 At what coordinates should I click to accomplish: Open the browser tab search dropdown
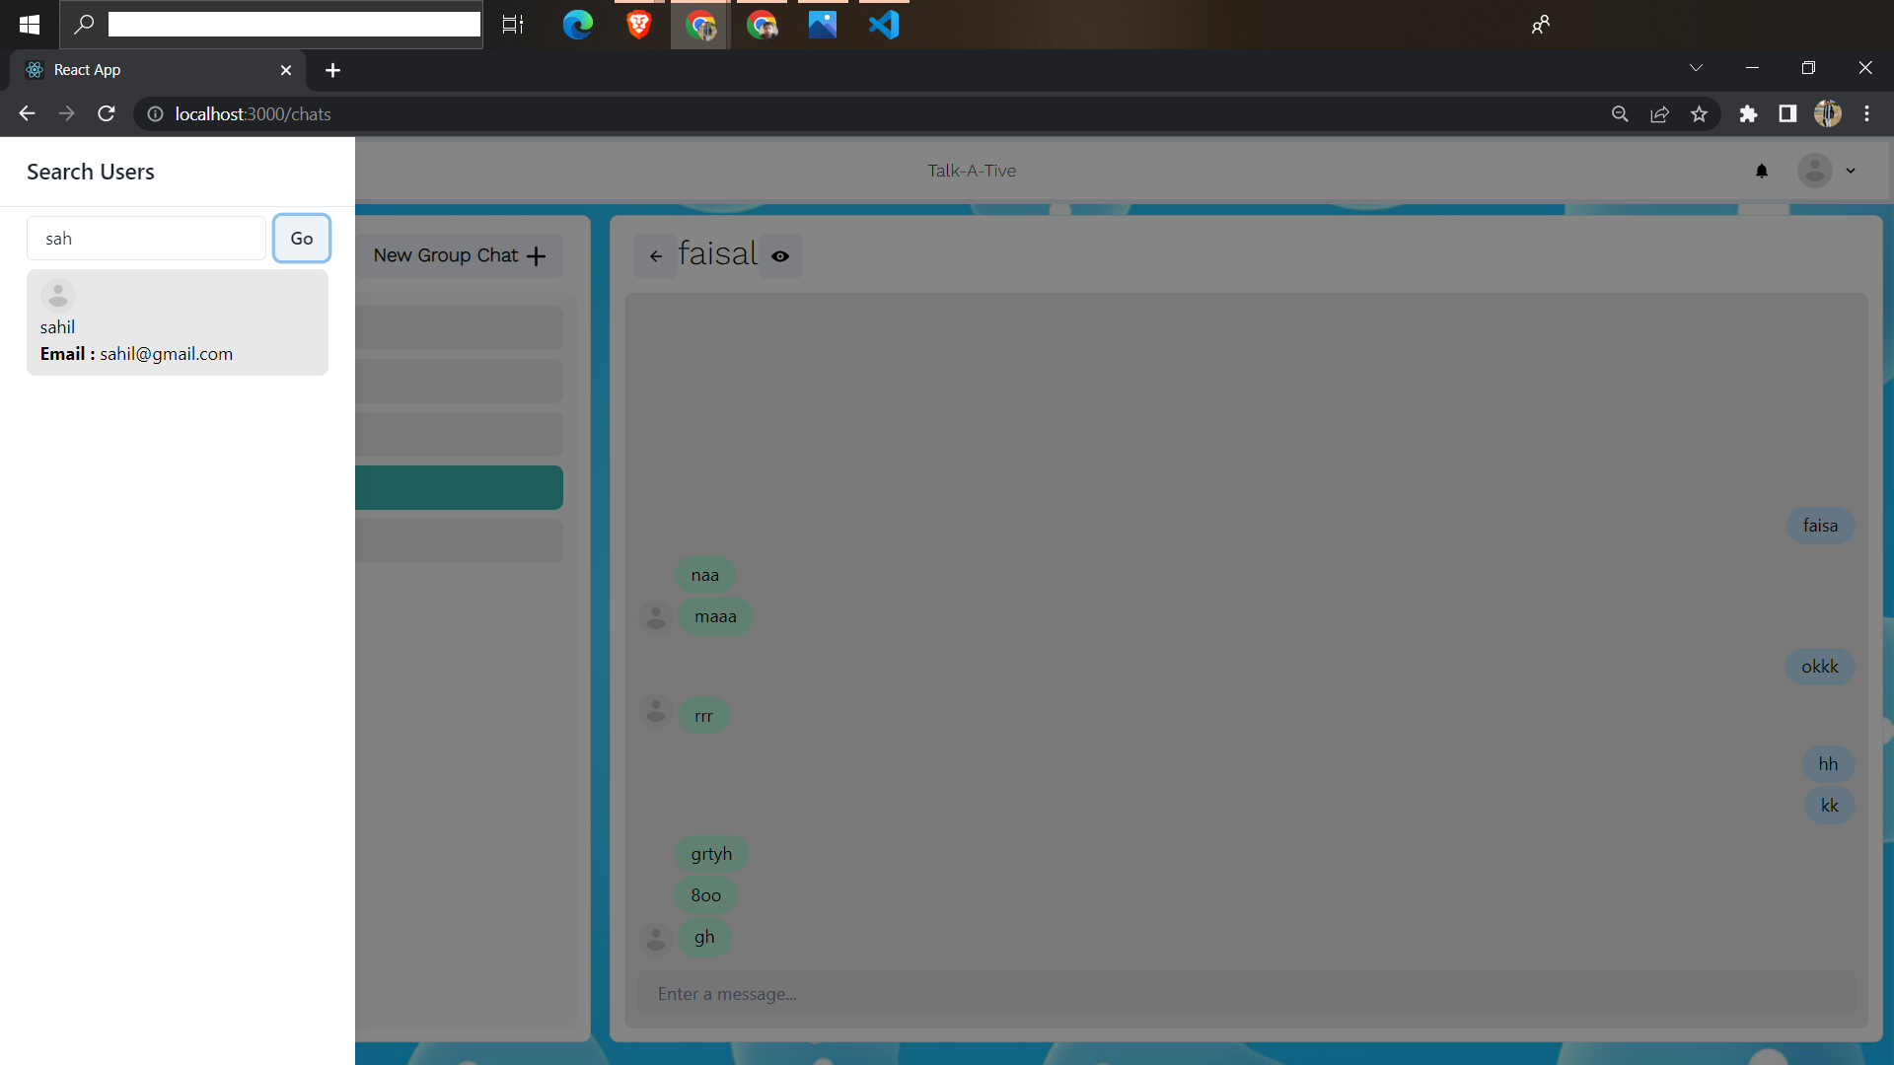tap(1696, 68)
